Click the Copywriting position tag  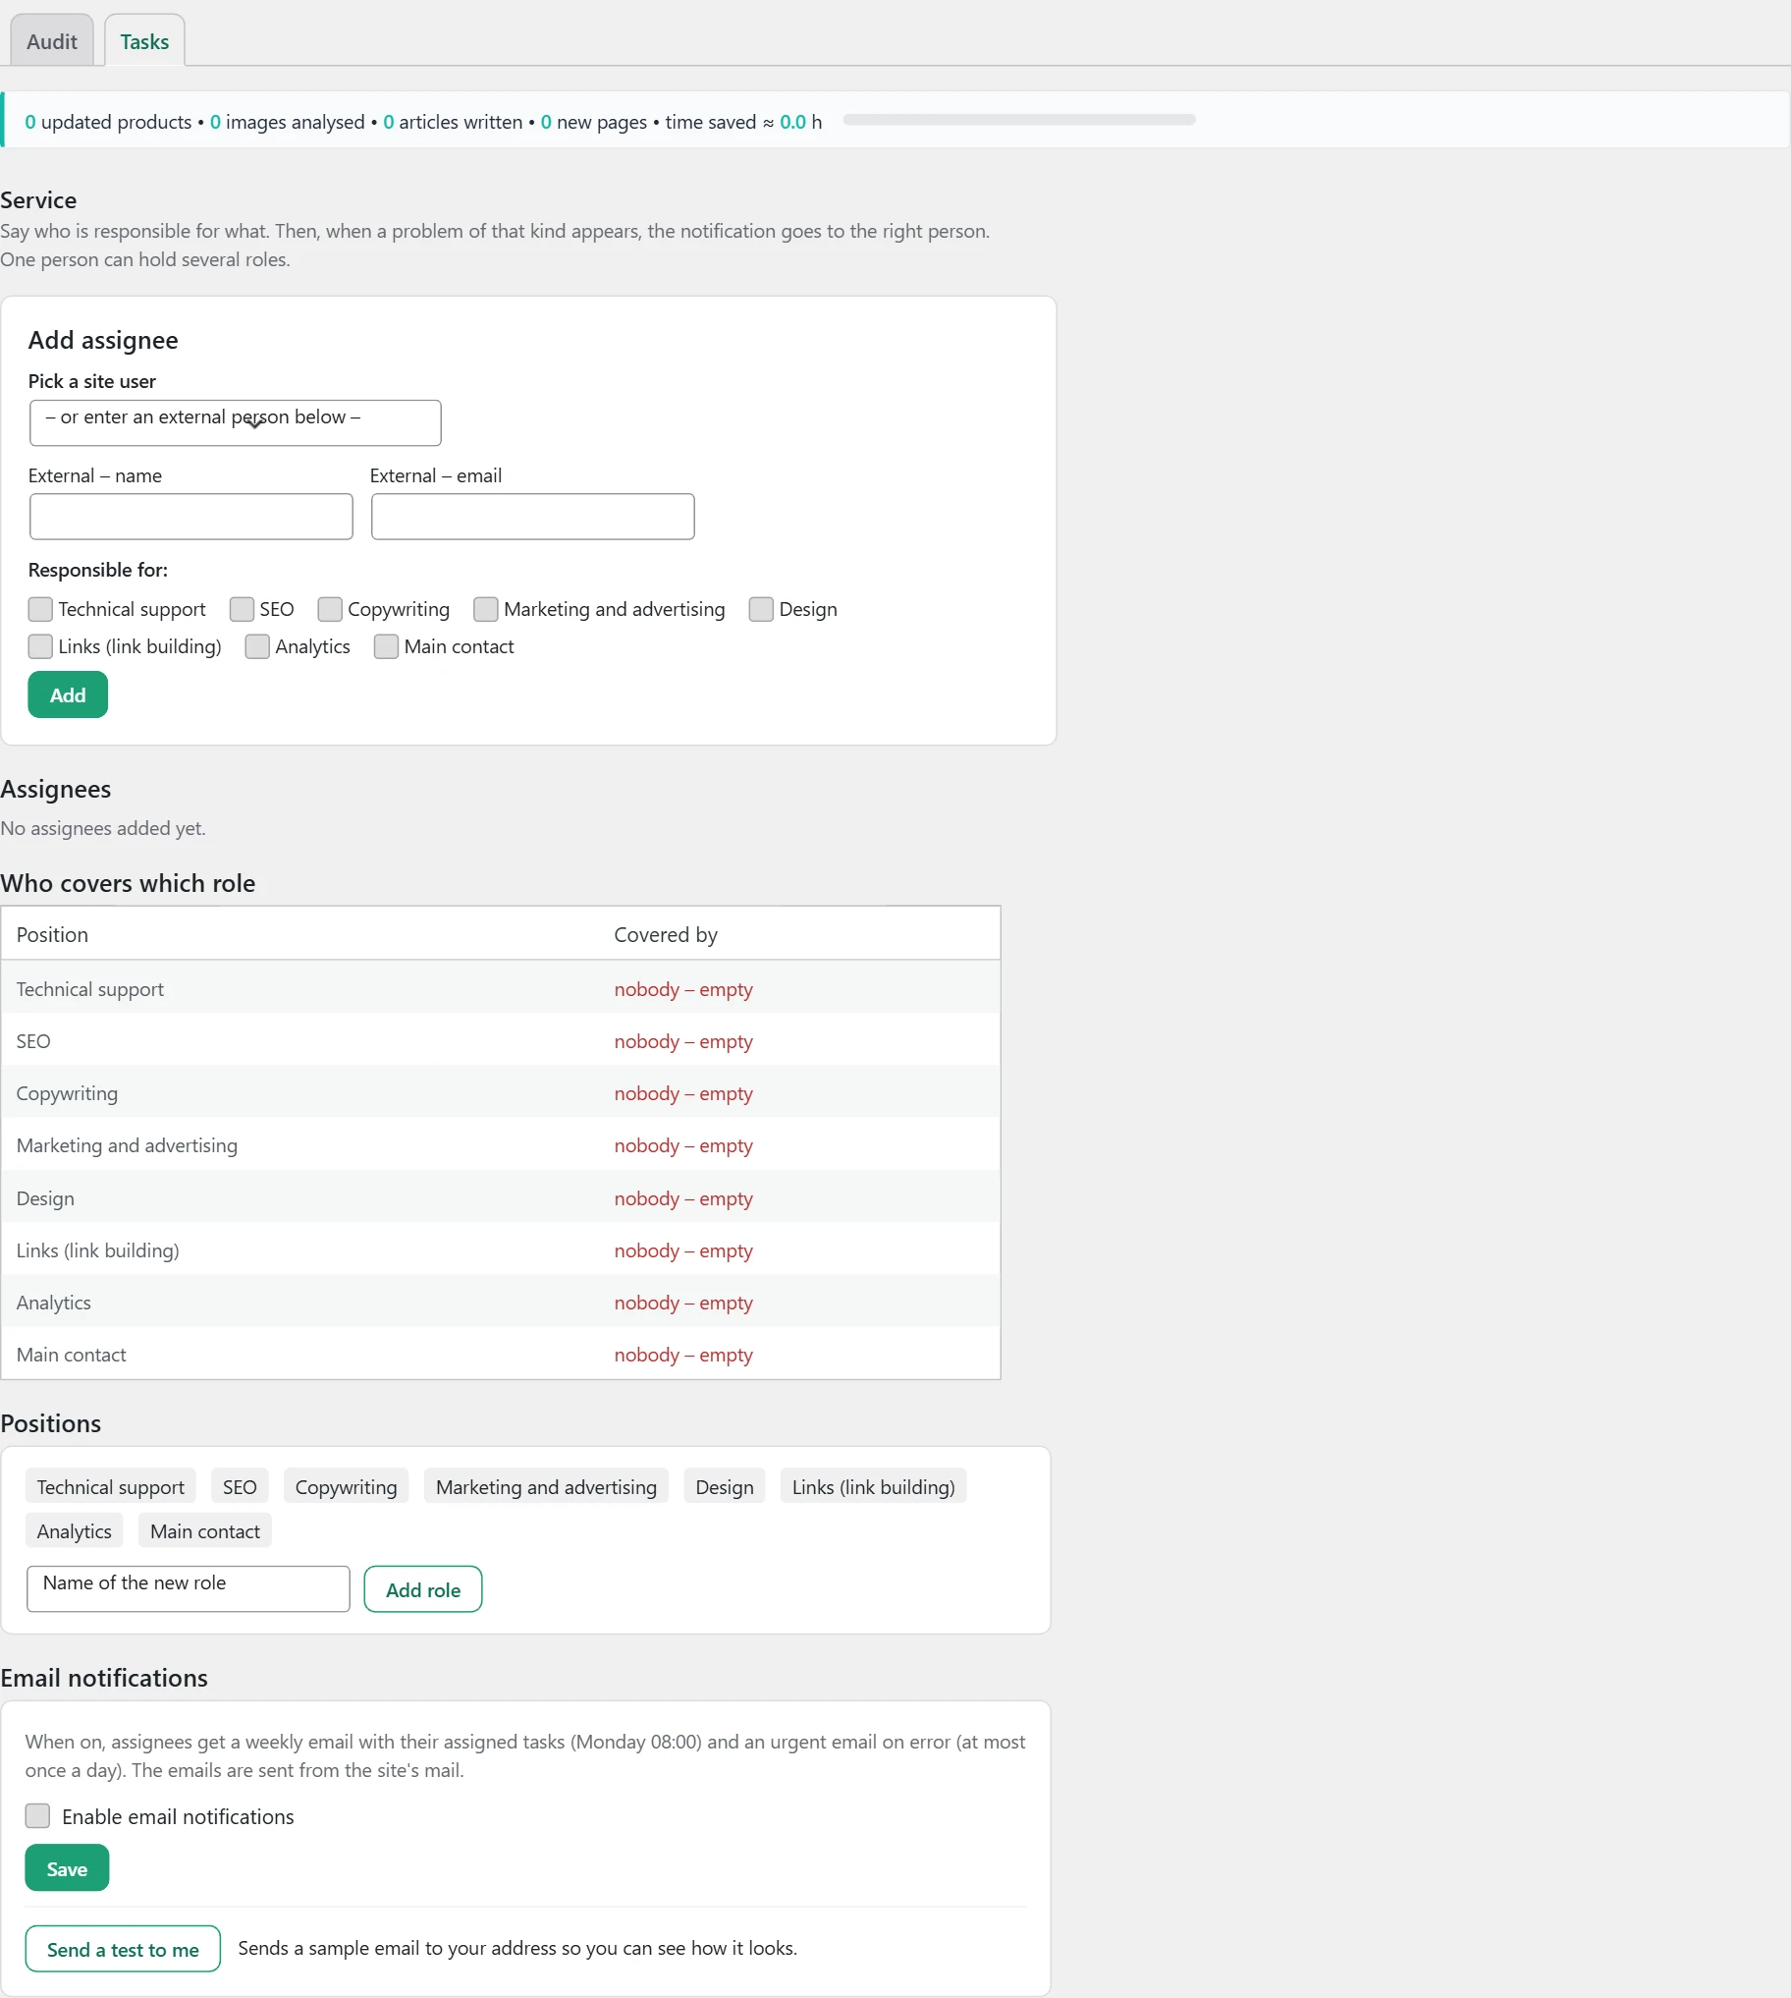(x=347, y=1486)
